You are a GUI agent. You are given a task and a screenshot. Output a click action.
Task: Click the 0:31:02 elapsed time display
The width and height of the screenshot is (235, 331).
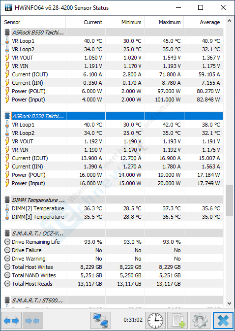point(133,320)
